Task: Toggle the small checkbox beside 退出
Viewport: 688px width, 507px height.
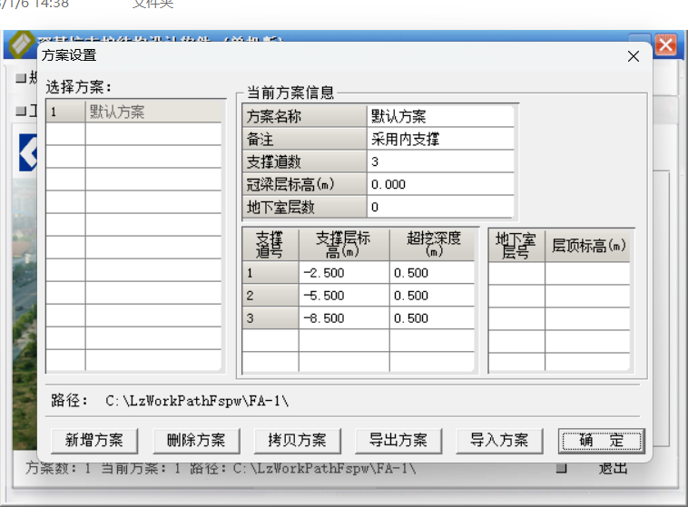Action: [561, 469]
